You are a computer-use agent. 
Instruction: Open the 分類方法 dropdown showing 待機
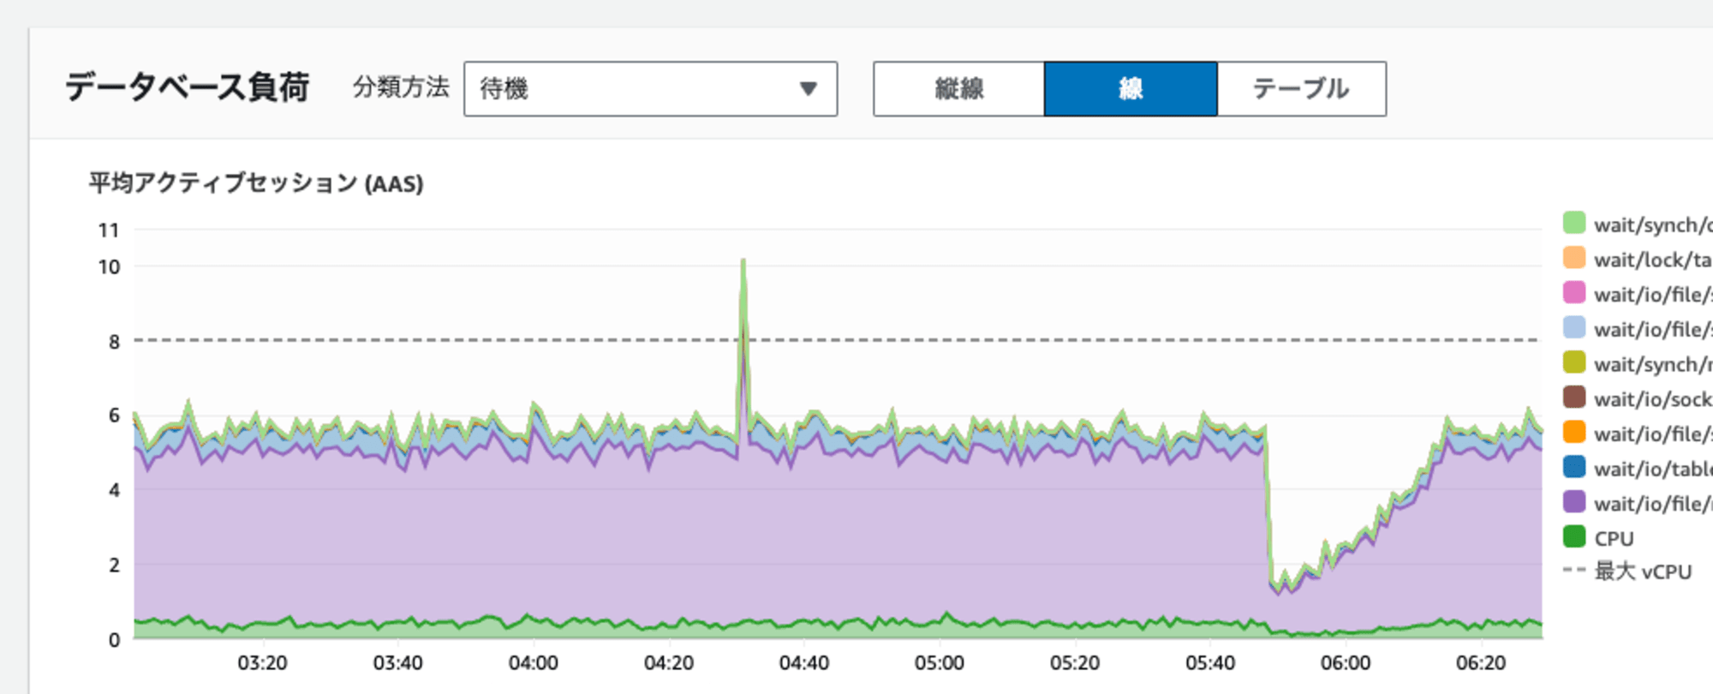pos(650,88)
